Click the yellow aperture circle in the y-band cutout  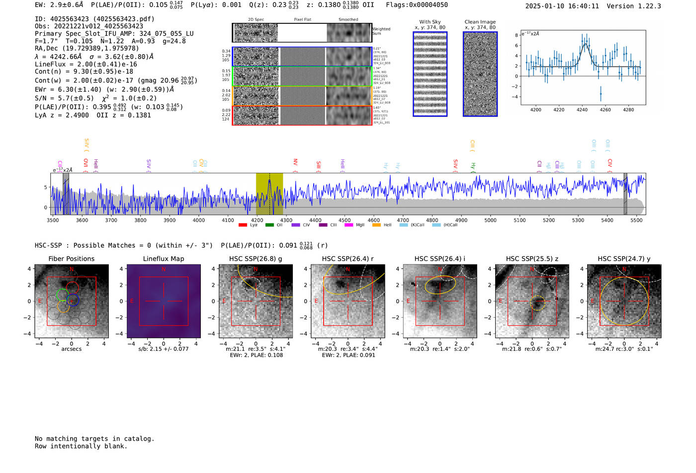624,301
